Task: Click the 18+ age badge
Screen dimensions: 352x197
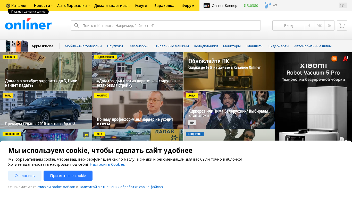Action: tap(343, 5)
